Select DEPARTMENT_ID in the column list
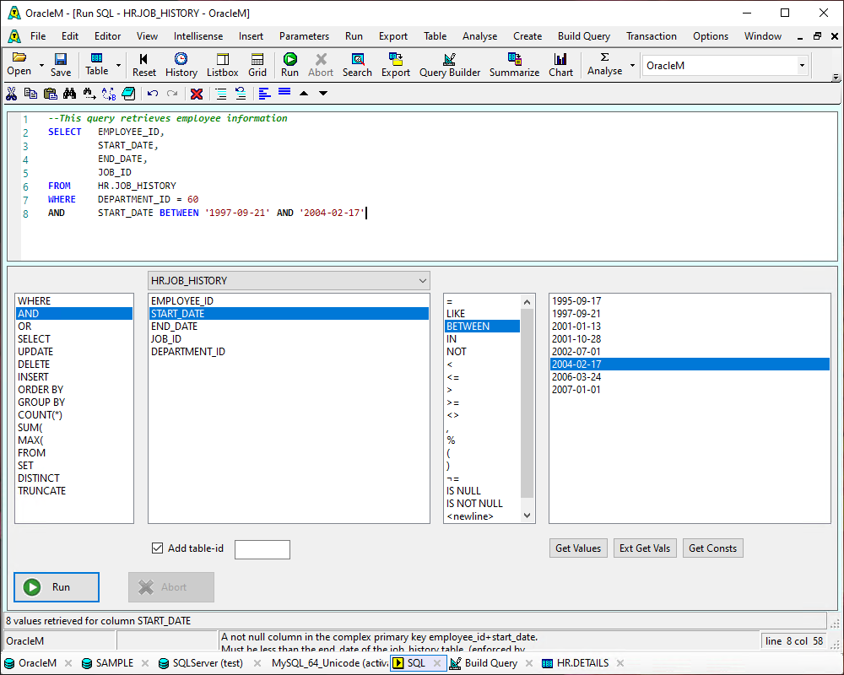Viewport: 844px width, 675px height. click(x=289, y=352)
